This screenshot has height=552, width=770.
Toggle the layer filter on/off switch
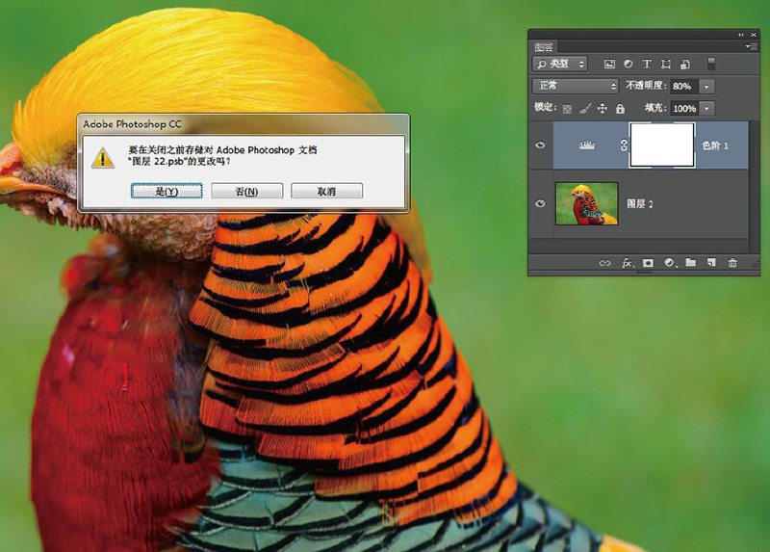pos(711,64)
